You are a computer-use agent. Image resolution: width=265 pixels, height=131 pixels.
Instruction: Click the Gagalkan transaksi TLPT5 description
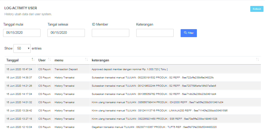[x=154, y=127]
